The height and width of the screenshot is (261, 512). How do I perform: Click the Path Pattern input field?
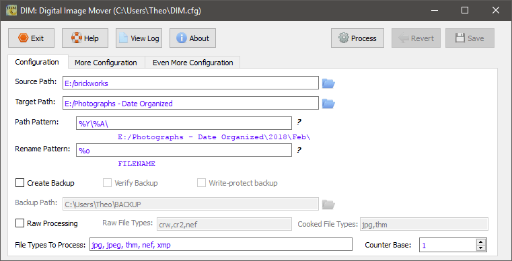[x=184, y=123]
